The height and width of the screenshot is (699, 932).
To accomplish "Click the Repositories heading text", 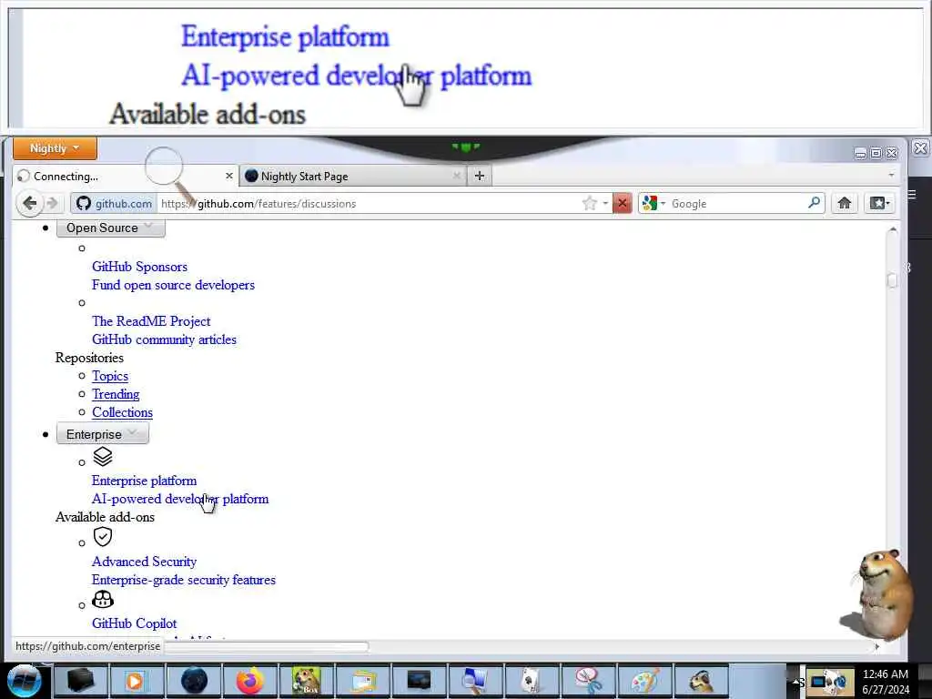I will click(89, 357).
